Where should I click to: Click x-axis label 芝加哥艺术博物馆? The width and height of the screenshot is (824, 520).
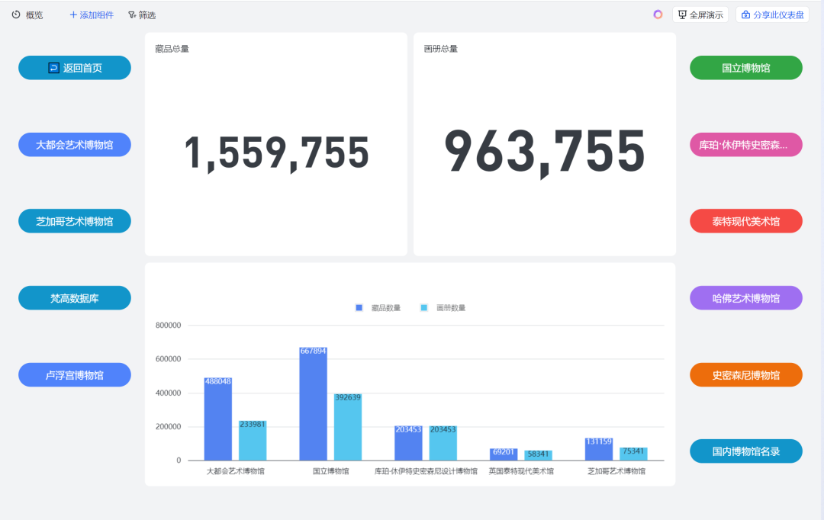[616, 471]
